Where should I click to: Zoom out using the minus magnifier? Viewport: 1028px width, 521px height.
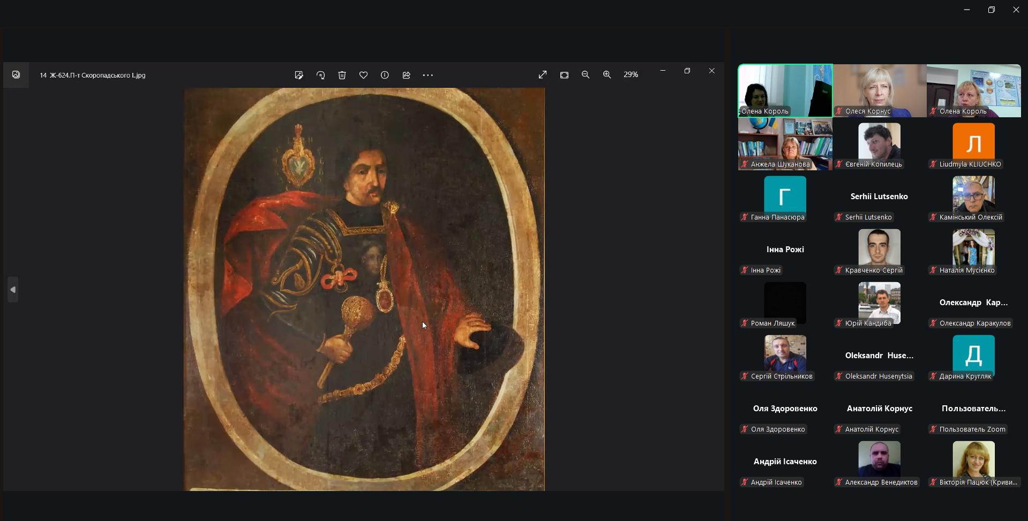(x=586, y=75)
